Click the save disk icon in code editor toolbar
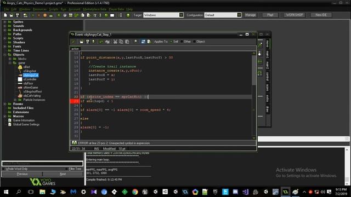 88,42
